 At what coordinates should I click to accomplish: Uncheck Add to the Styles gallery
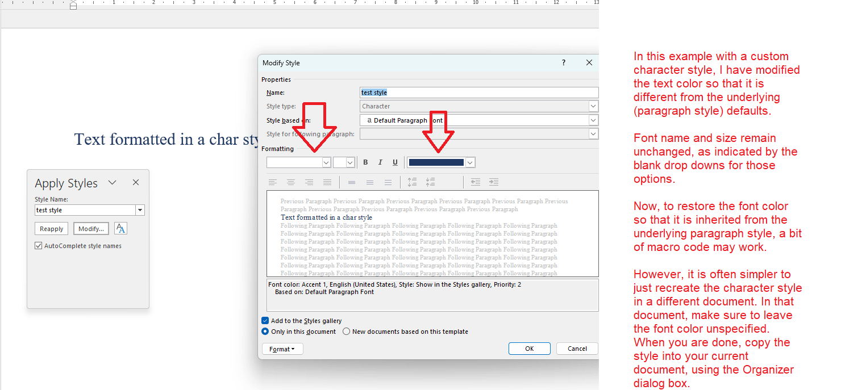(x=265, y=321)
